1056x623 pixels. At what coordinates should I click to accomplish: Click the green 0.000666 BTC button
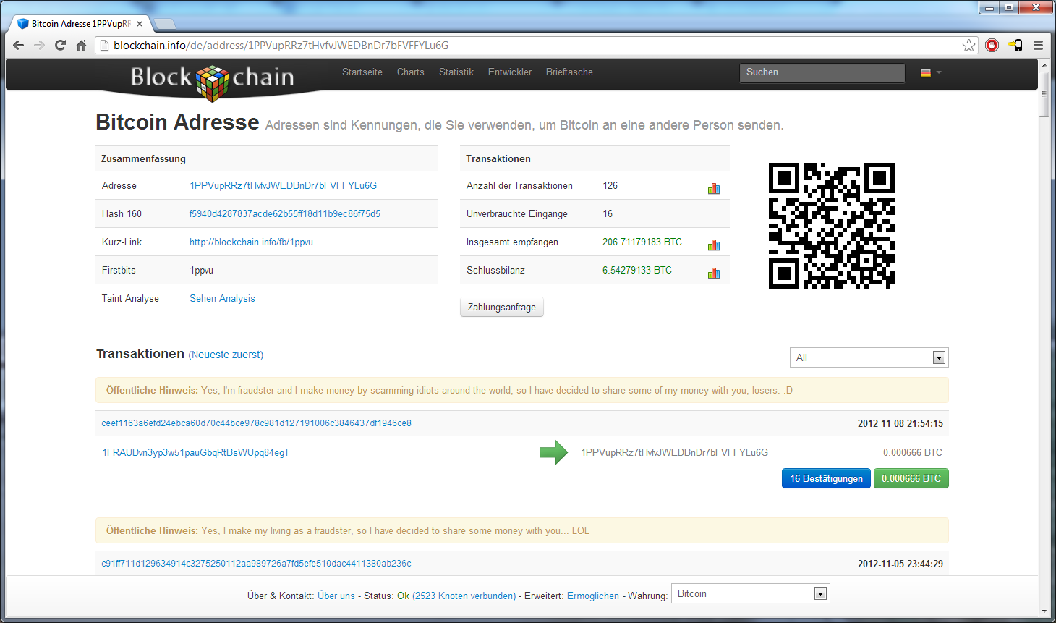911,478
